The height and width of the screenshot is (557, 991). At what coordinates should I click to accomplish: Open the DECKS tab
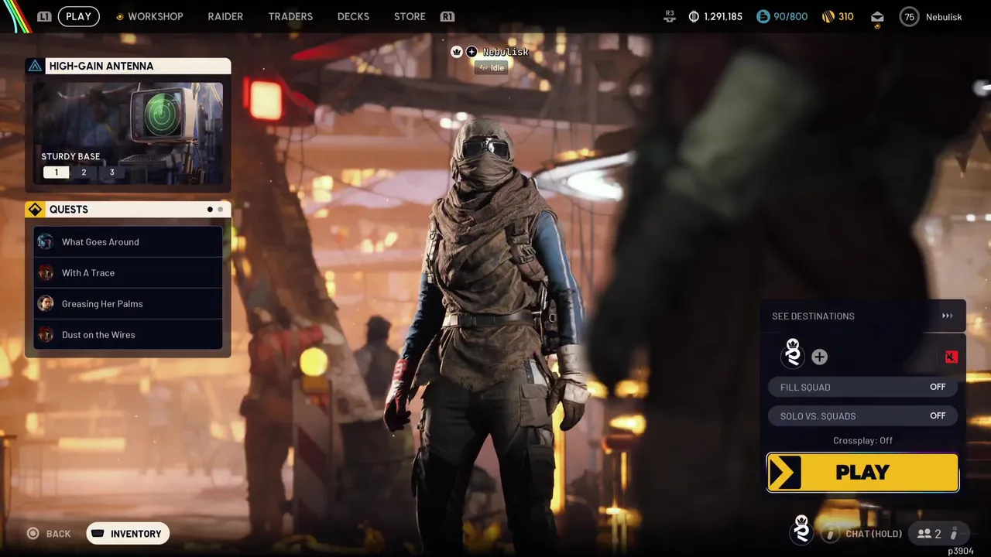(353, 16)
